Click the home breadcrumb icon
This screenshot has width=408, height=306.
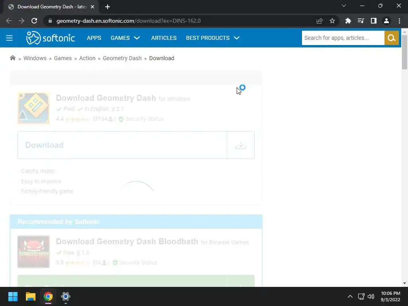pyautogui.click(x=12, y=58)
